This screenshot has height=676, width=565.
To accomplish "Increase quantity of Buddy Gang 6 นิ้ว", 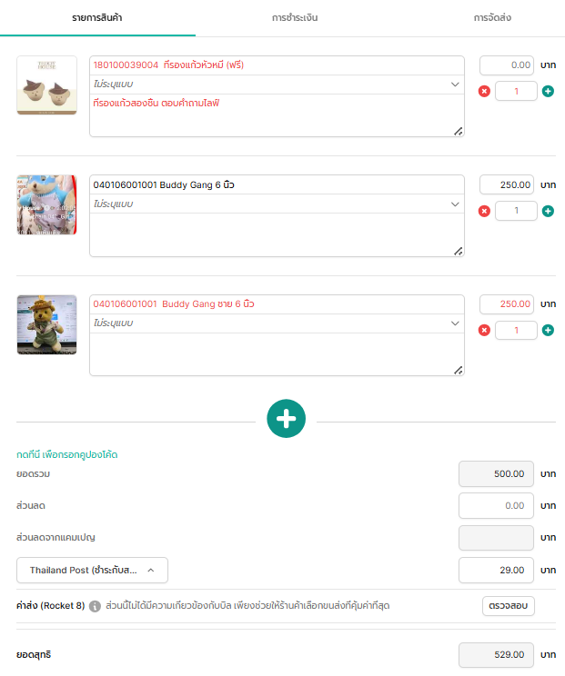I will click(x=548, y=211).
